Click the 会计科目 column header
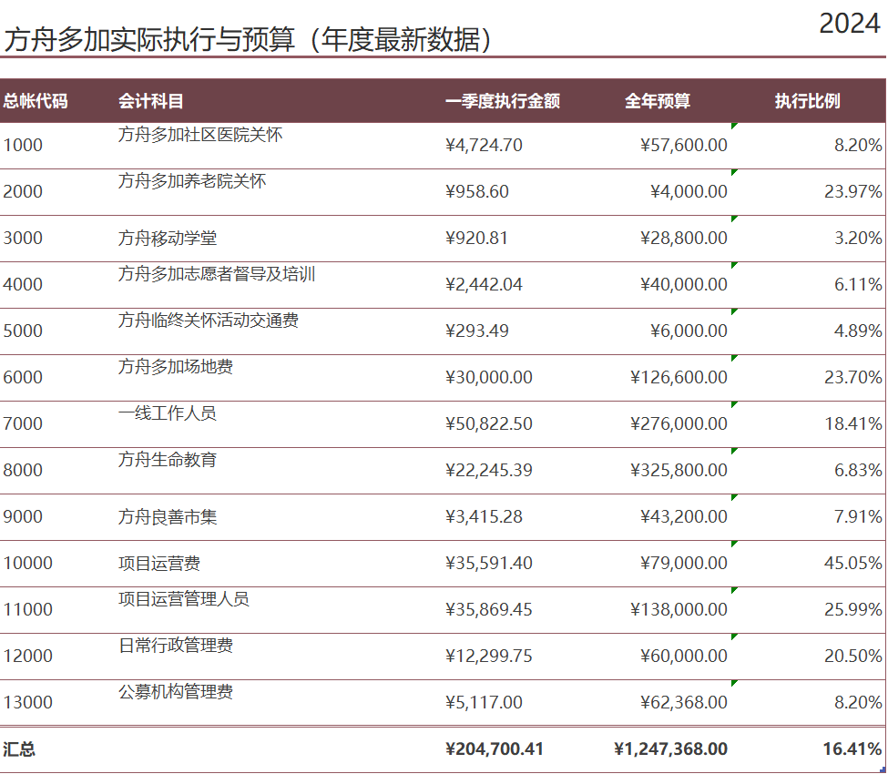The width and height of the screenshot is (888, 774). (150, 101)
